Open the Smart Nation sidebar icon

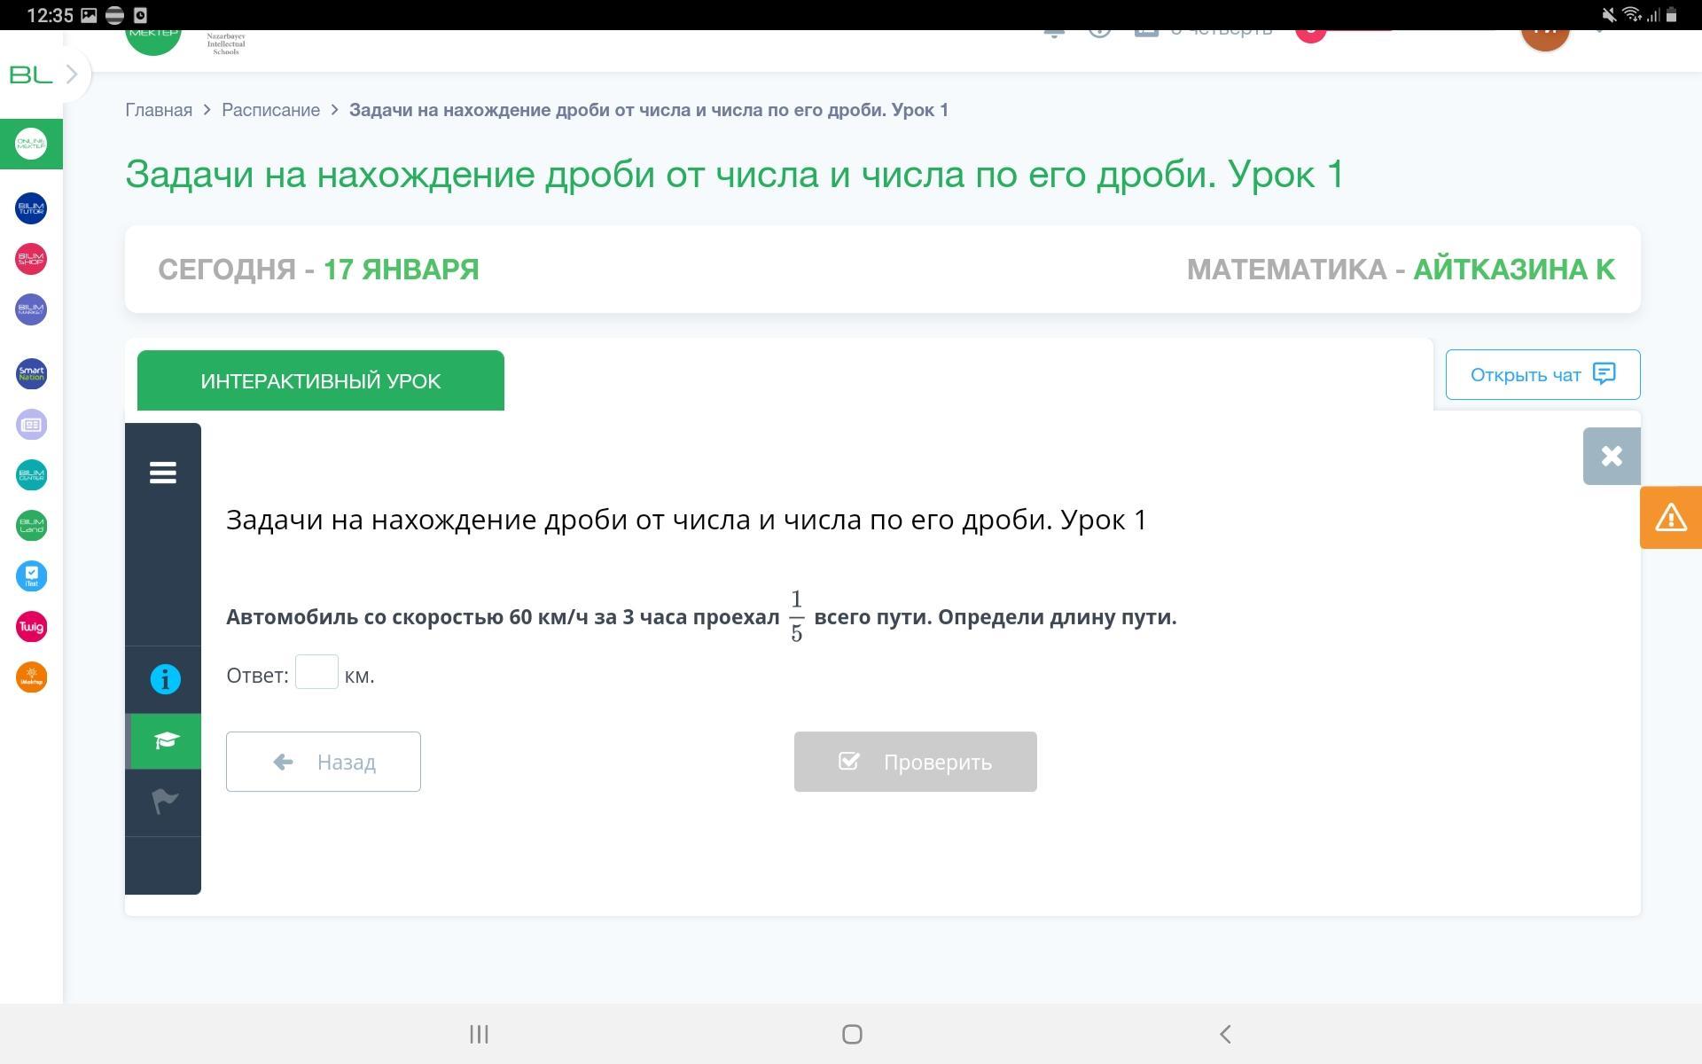[x=31, y=374]
